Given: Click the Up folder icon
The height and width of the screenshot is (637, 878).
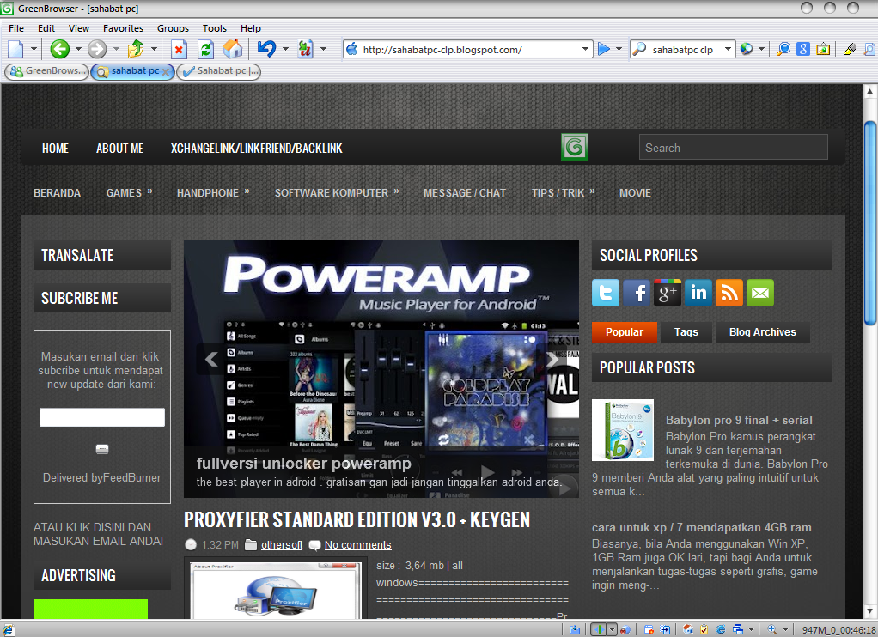Looking at the screenshot, I should pyautogui.click(x=136, y=49).
